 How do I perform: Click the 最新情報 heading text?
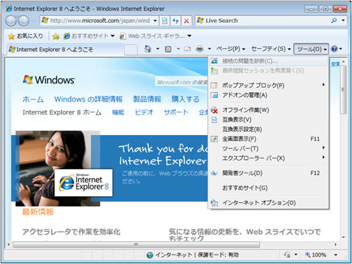pyautogui.click(x=38, y=212)
